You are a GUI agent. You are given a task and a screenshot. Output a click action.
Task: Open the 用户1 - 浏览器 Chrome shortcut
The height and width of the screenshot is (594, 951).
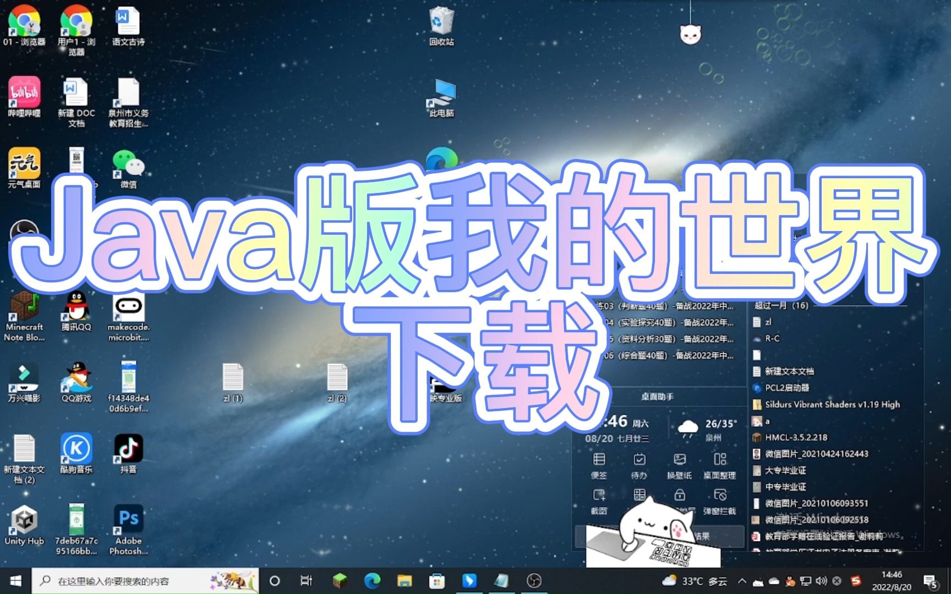click(x=76, y=30)
